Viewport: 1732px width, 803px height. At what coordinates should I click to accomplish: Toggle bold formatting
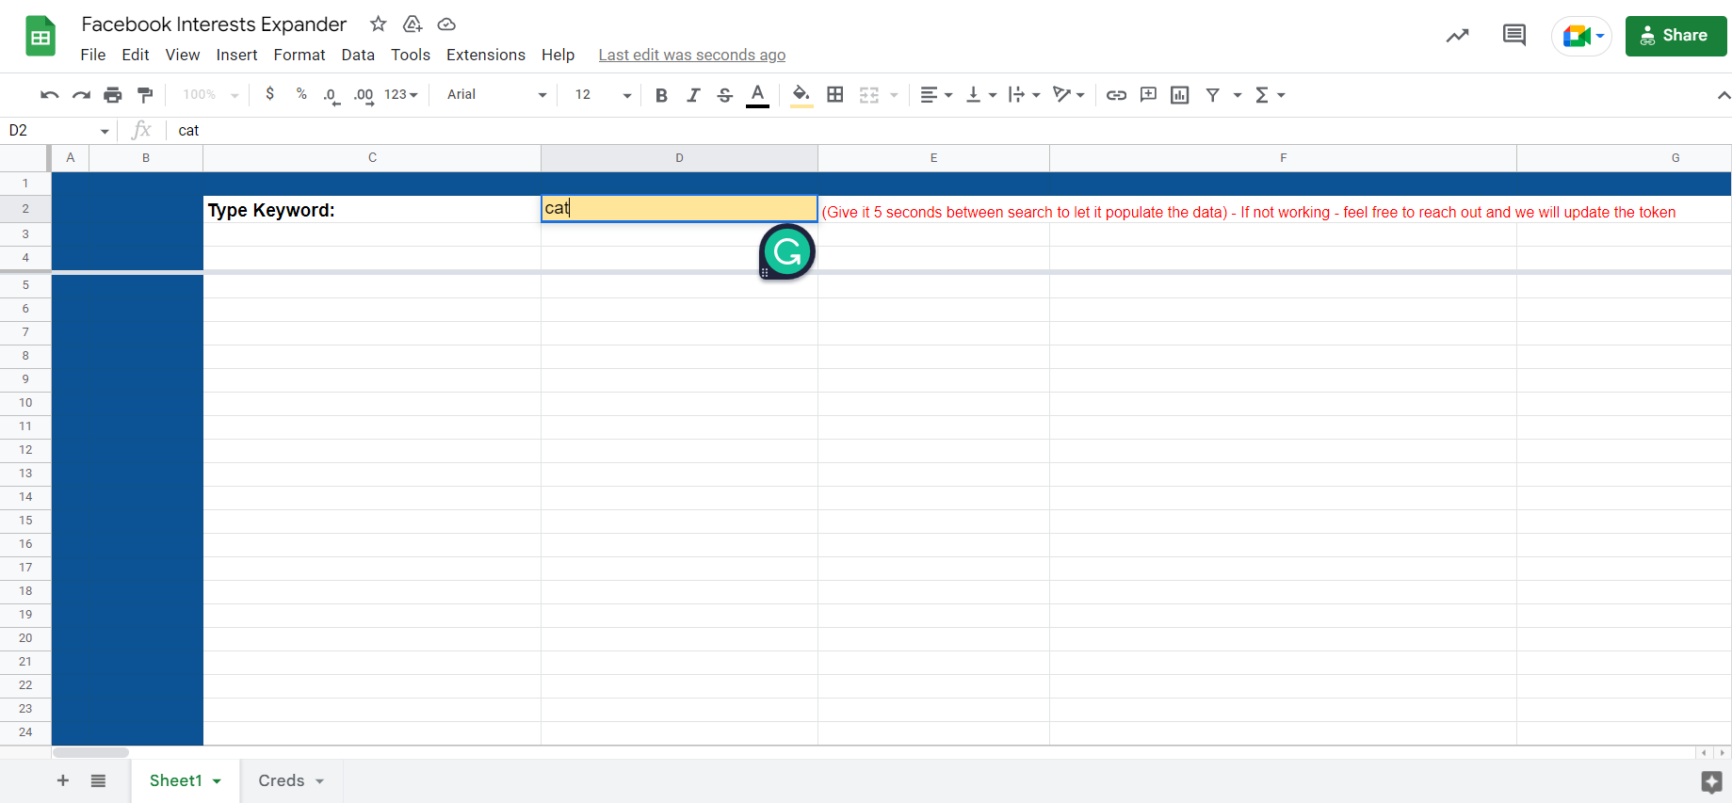click(661, 95)
